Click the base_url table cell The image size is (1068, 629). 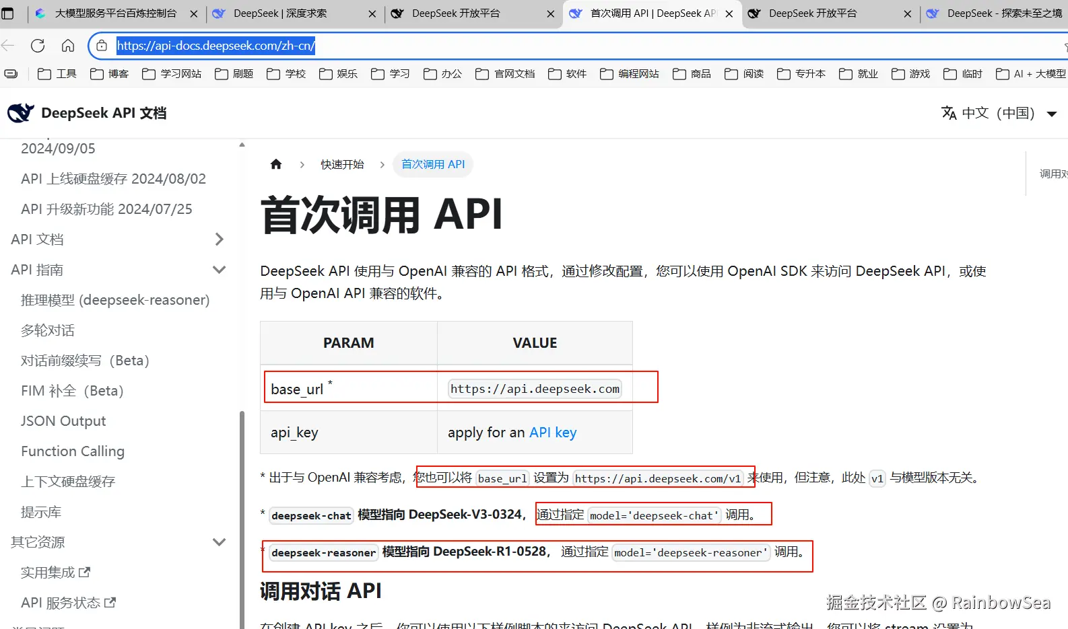coord(349,389)
